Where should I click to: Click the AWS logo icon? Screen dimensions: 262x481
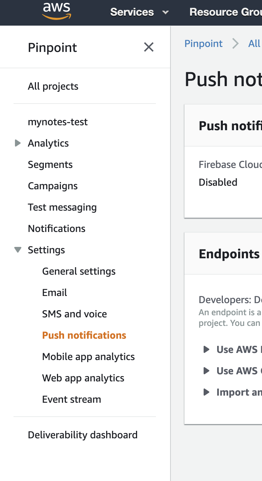click(57, 11)
